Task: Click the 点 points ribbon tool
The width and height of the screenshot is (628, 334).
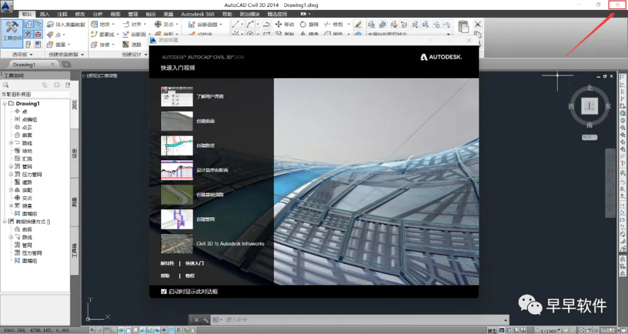Action: (55, 34)
